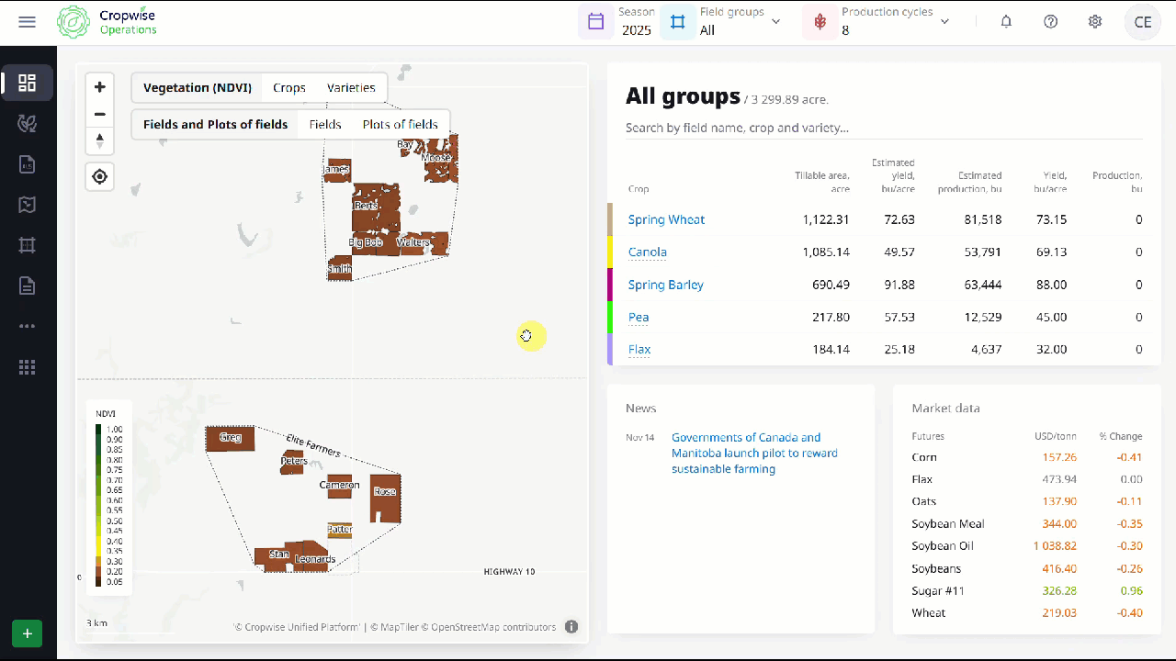Open the Spring Wheat crop link
The image size is (1176, 661).
coord(666,220)
